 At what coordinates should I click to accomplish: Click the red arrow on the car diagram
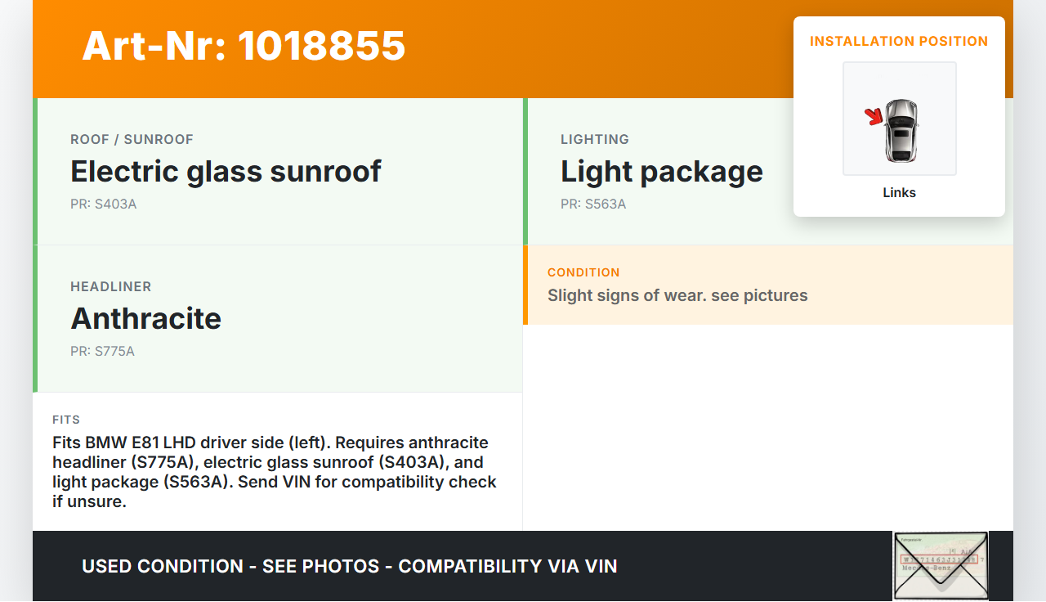click(x=874, y=117)
